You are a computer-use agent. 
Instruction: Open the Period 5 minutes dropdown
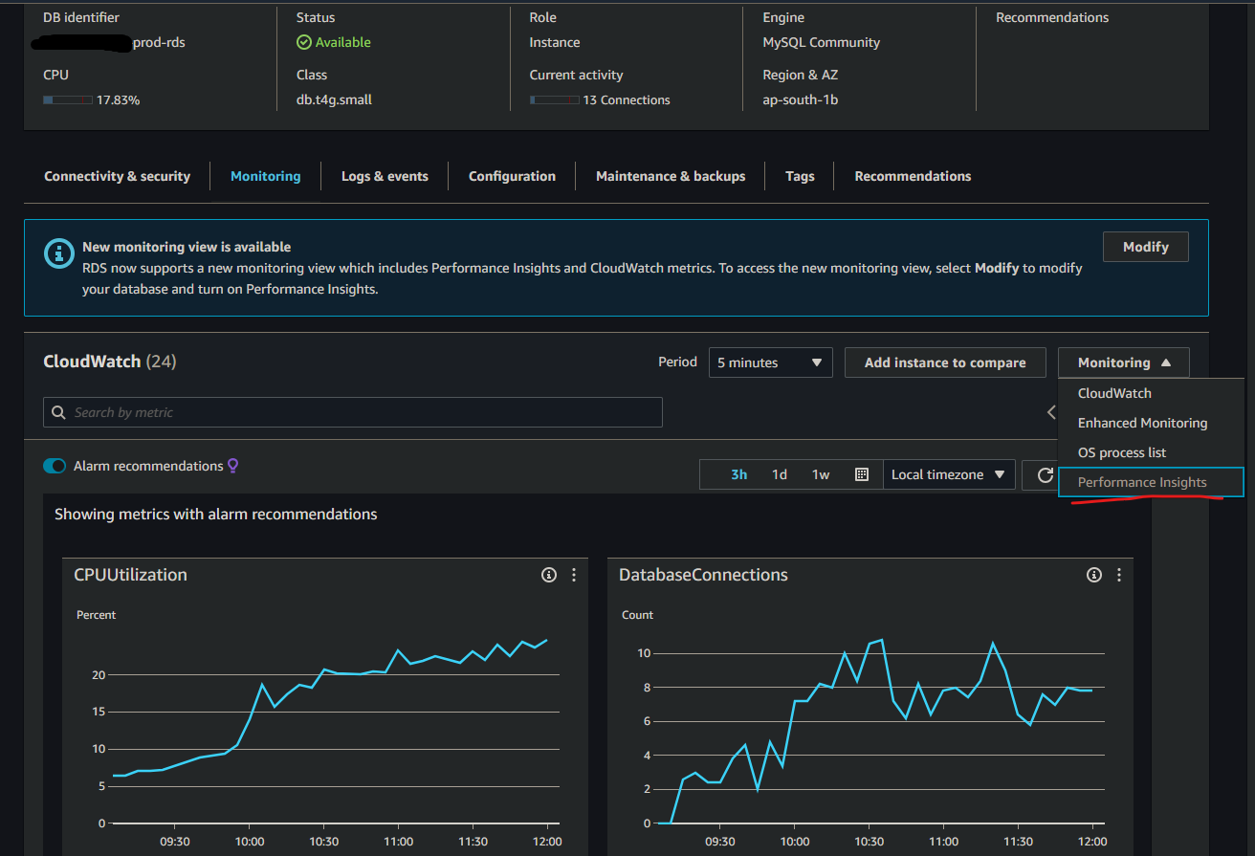(x=771, y=362)
